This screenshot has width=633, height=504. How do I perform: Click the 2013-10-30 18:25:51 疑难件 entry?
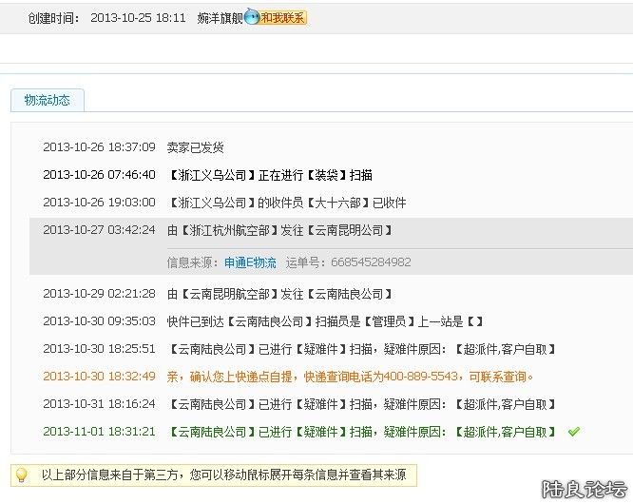[361, 350]
